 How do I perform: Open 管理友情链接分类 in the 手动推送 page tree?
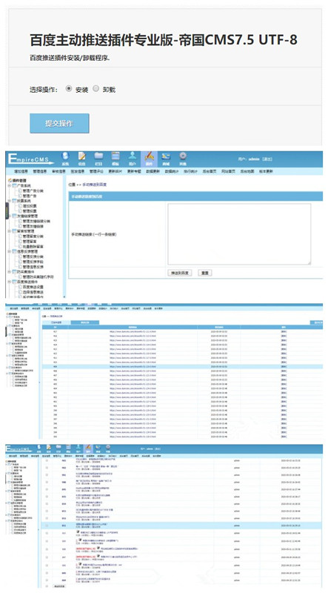(36, 221)
